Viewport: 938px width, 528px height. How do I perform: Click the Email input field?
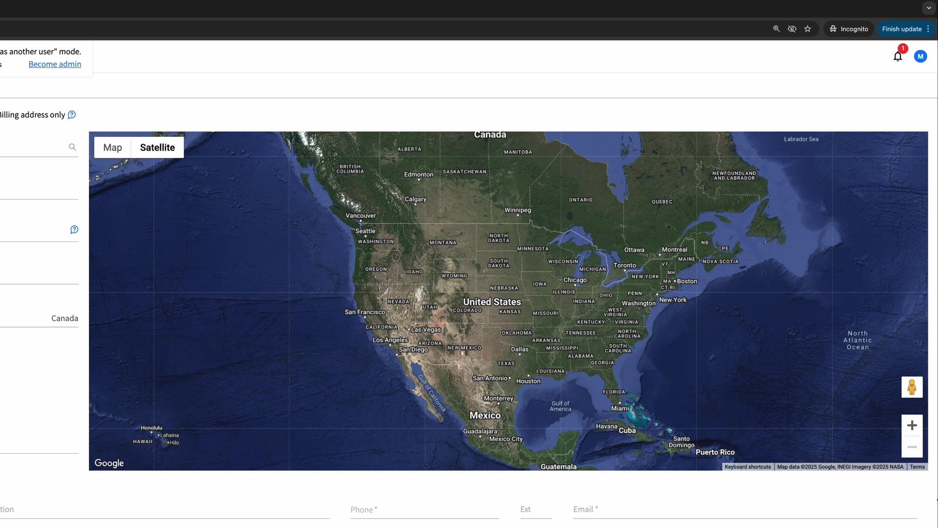[x=745, y=509]
